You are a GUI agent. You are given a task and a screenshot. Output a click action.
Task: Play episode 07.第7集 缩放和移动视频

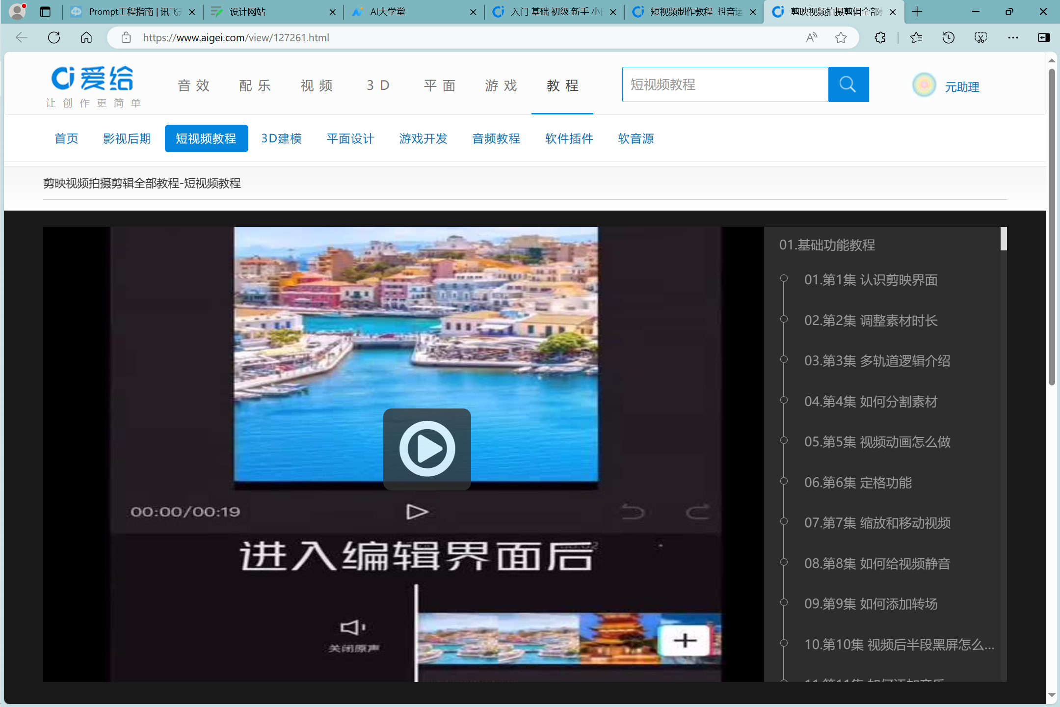877,523
